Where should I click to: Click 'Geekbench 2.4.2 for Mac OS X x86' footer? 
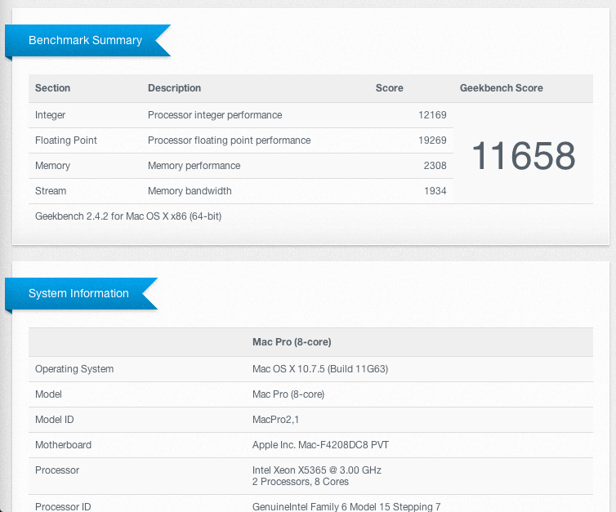click(x=128, y=216)
